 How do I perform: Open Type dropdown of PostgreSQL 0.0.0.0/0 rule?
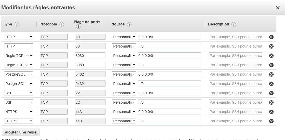[x=19, y=74]
